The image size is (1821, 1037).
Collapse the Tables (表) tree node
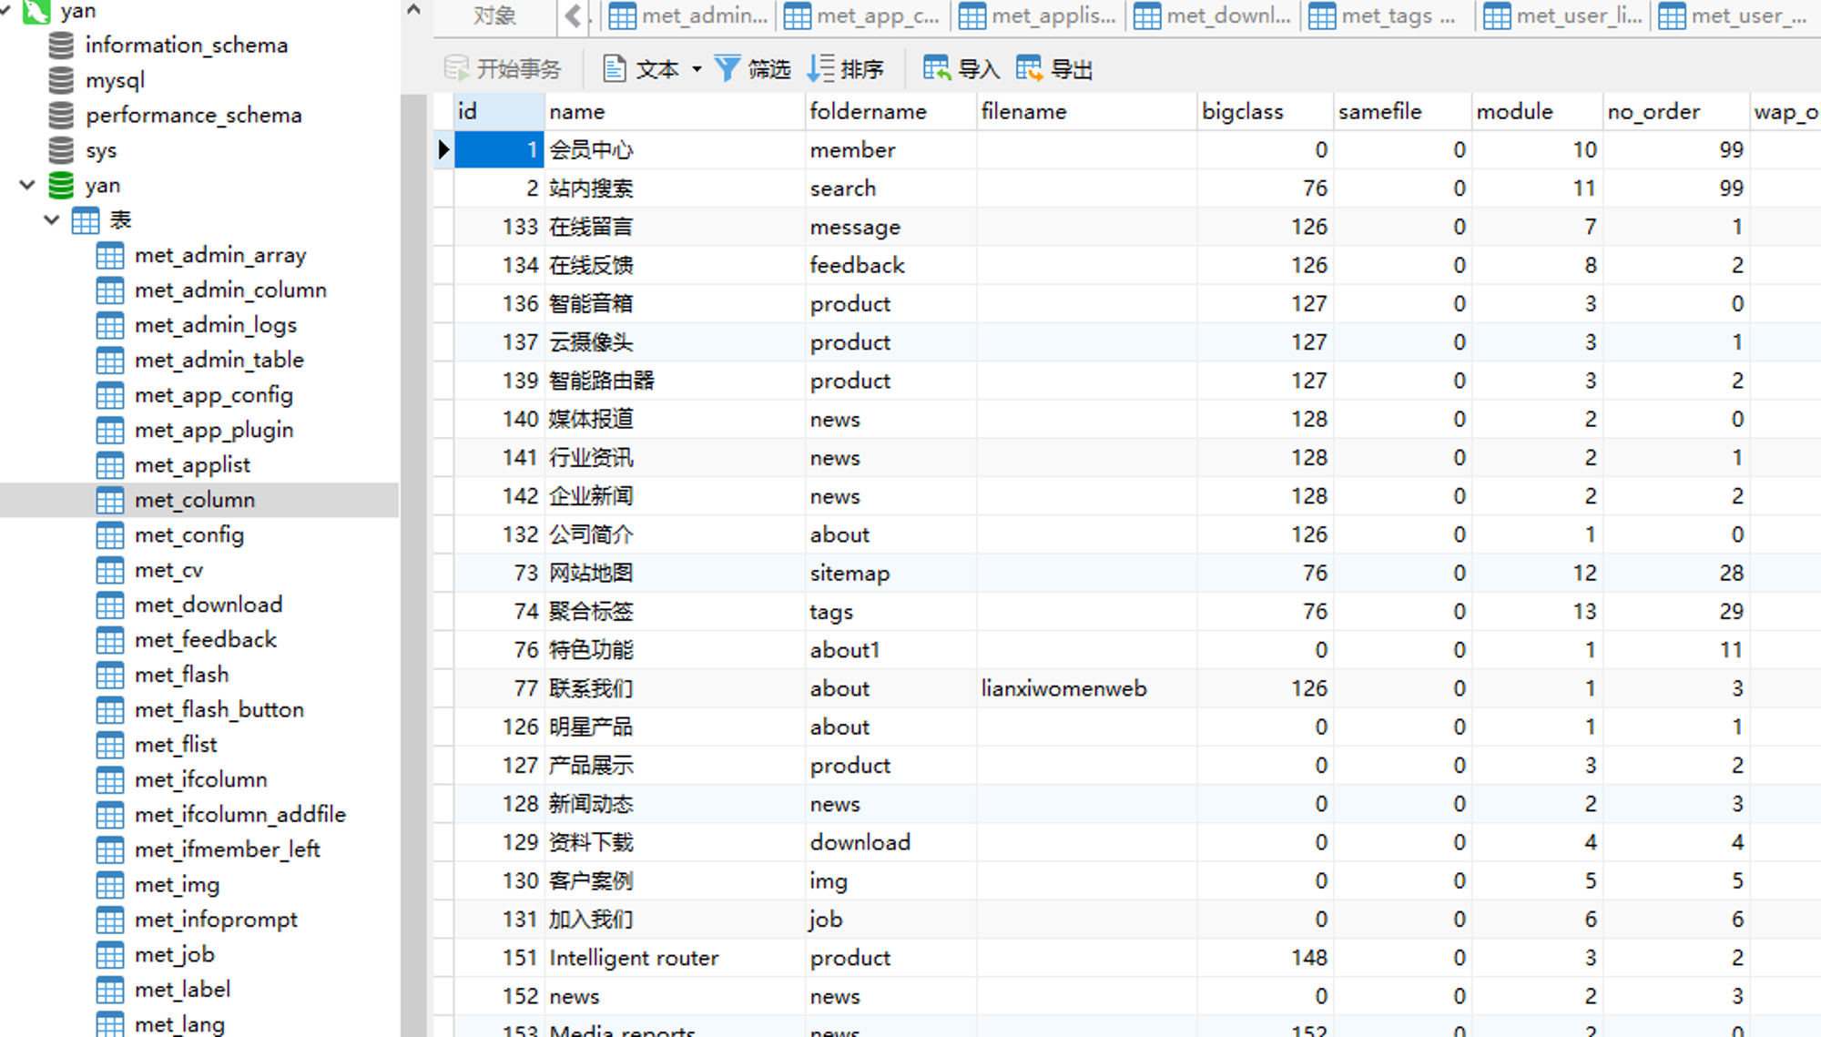52,220
